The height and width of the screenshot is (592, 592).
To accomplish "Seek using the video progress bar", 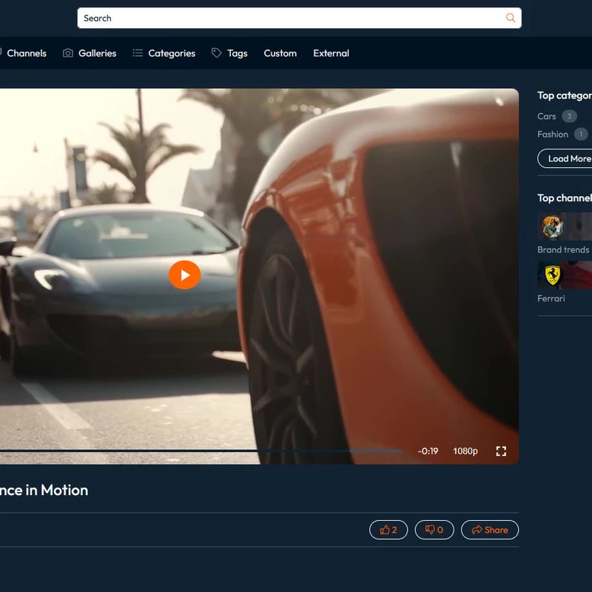I will [200, 451].
